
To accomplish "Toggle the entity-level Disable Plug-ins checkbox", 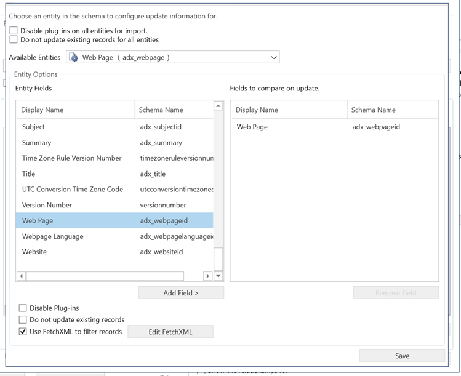I will (x=23, y=308).
